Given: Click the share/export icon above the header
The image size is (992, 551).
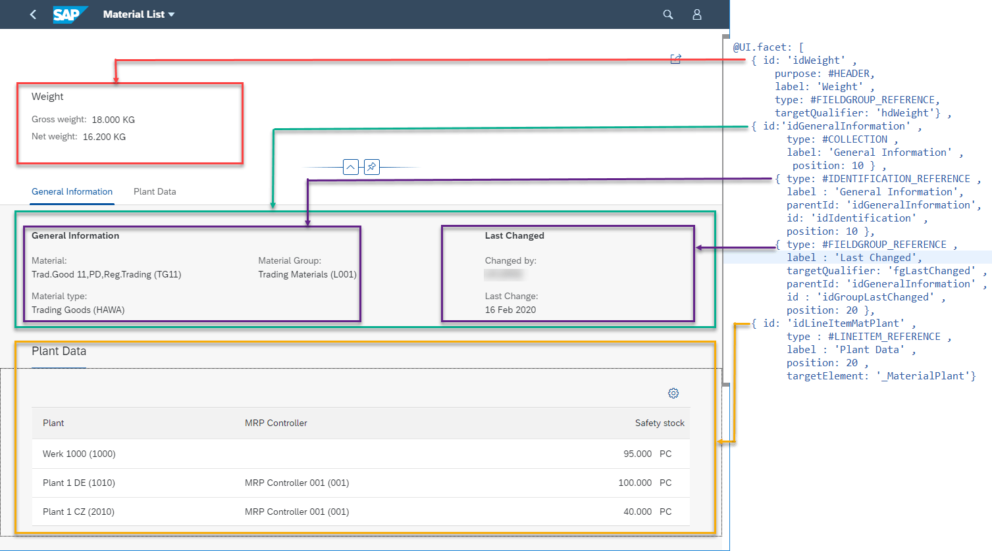Looking at the screenshot, I should (675, 59).
